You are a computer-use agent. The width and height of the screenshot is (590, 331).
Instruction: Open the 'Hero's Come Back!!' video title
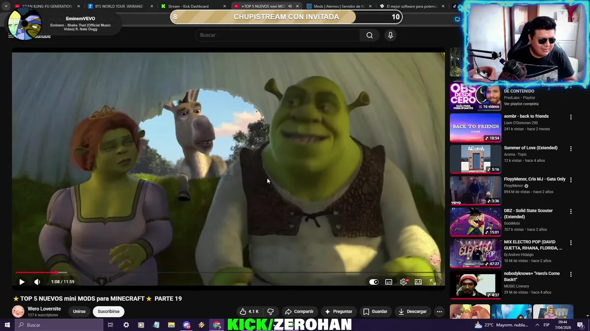tap(531, 276)
